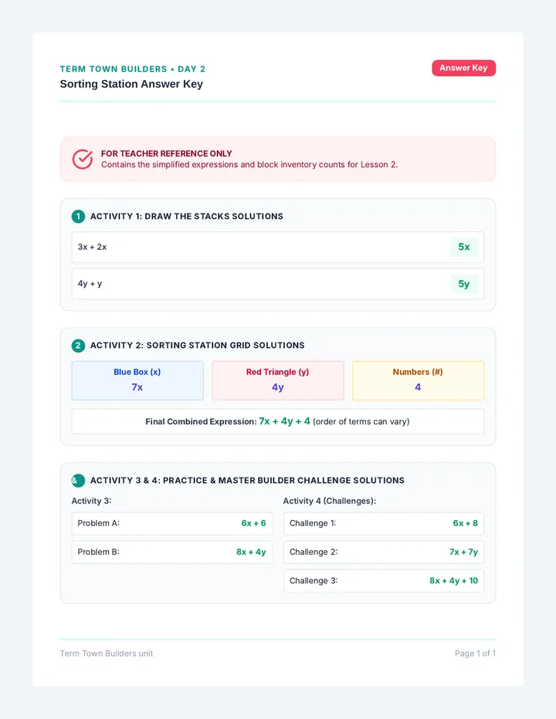
Task: Select the Activity 2 number badge
Action: [78, 346]
